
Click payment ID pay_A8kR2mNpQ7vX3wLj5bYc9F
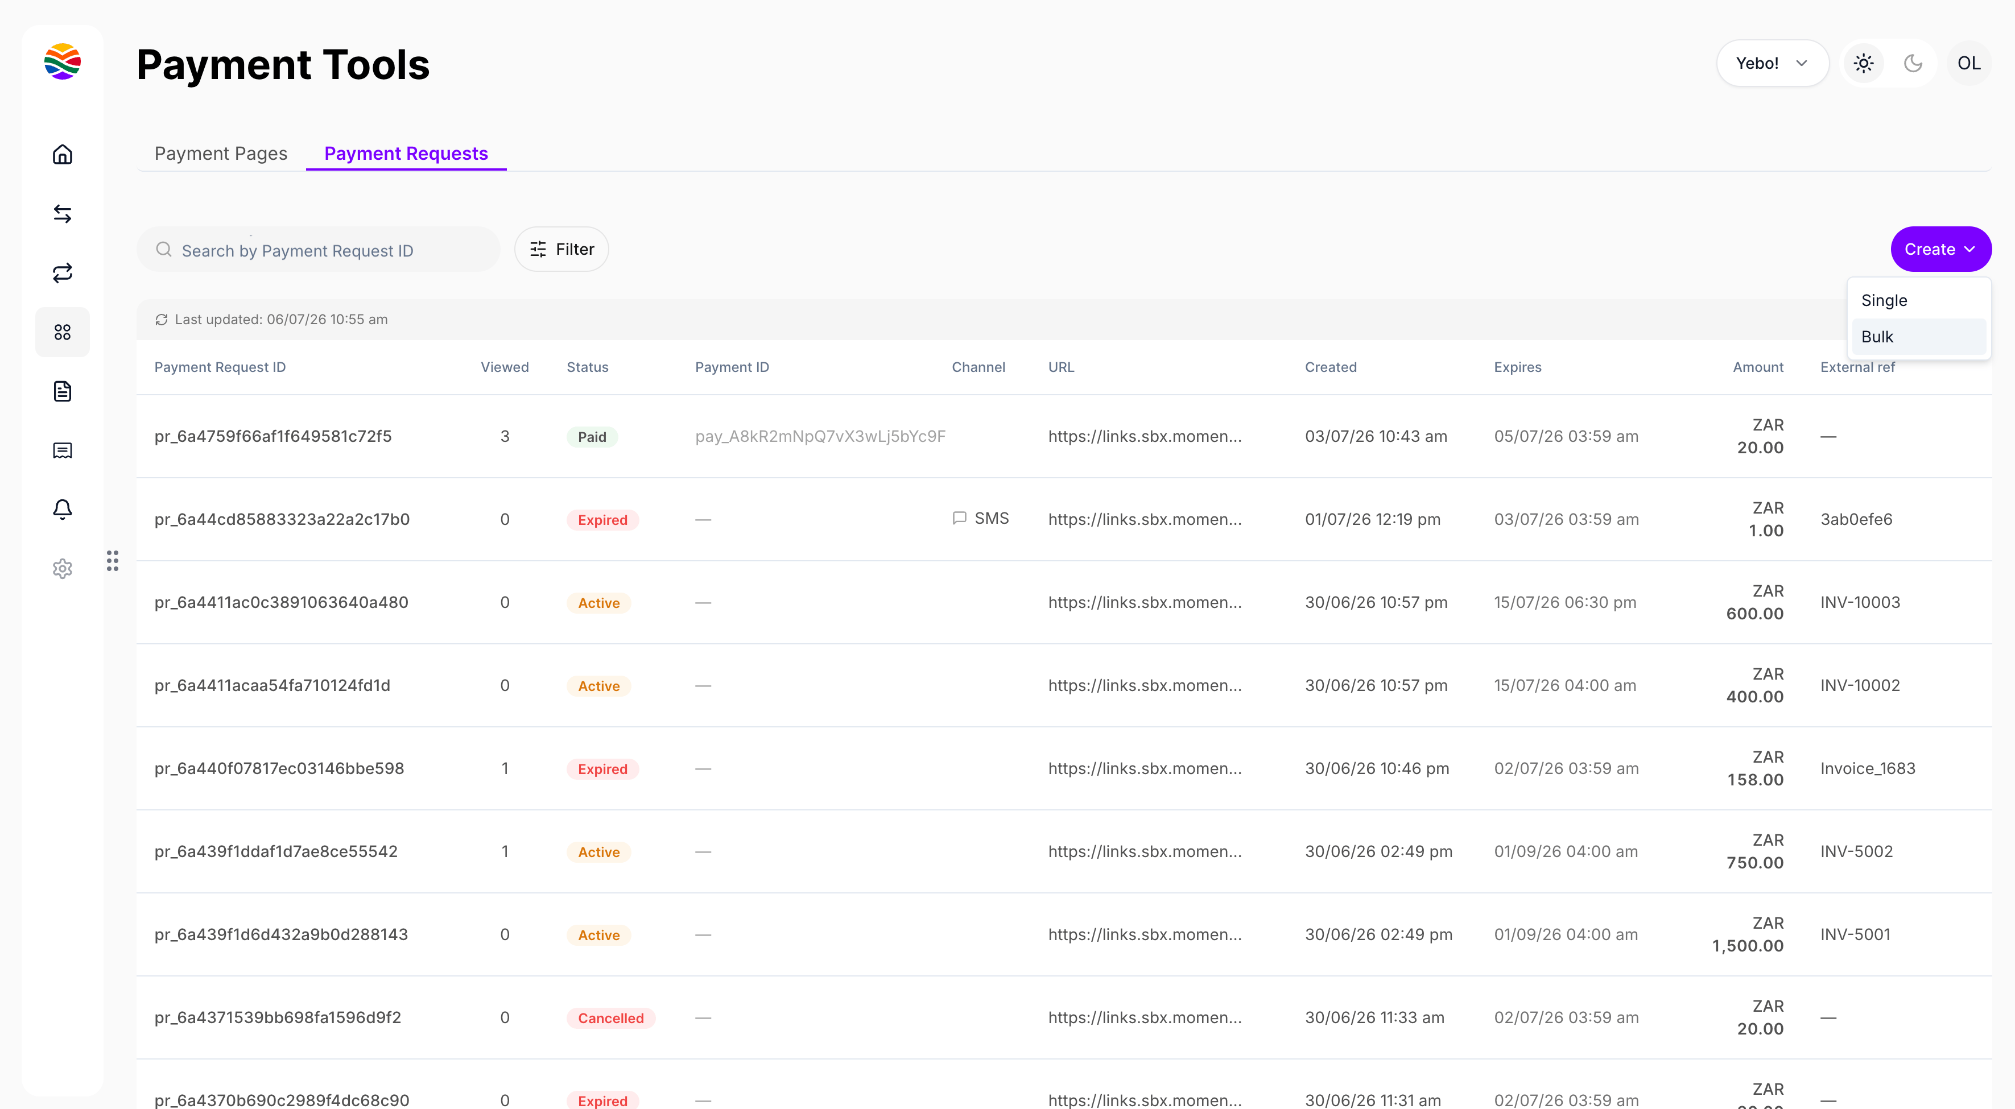820,436
